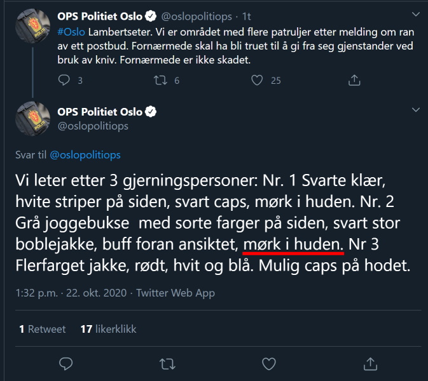Open the Twitter Web App source link
Viewport: 428px width, 381px height.
[176, 293]
